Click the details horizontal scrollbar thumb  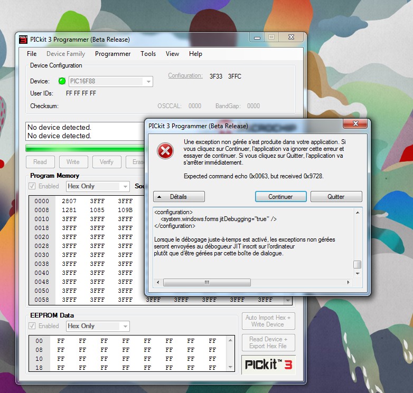(x=207, y=282)
